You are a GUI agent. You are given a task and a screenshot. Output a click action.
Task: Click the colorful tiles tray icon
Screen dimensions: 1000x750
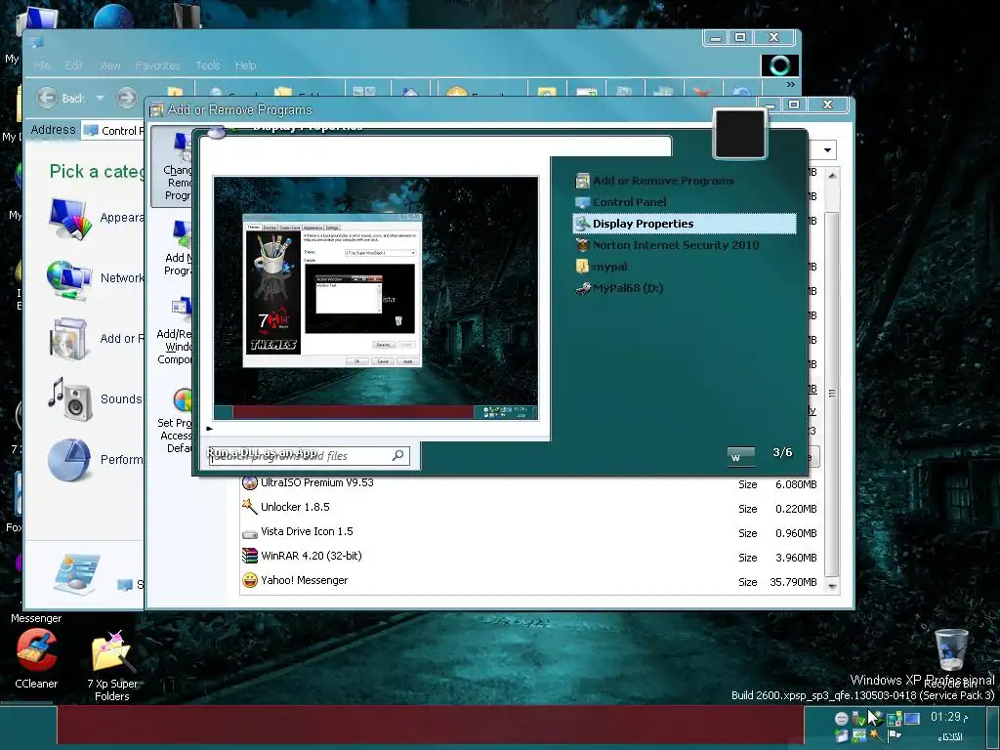tap(895, 719)
